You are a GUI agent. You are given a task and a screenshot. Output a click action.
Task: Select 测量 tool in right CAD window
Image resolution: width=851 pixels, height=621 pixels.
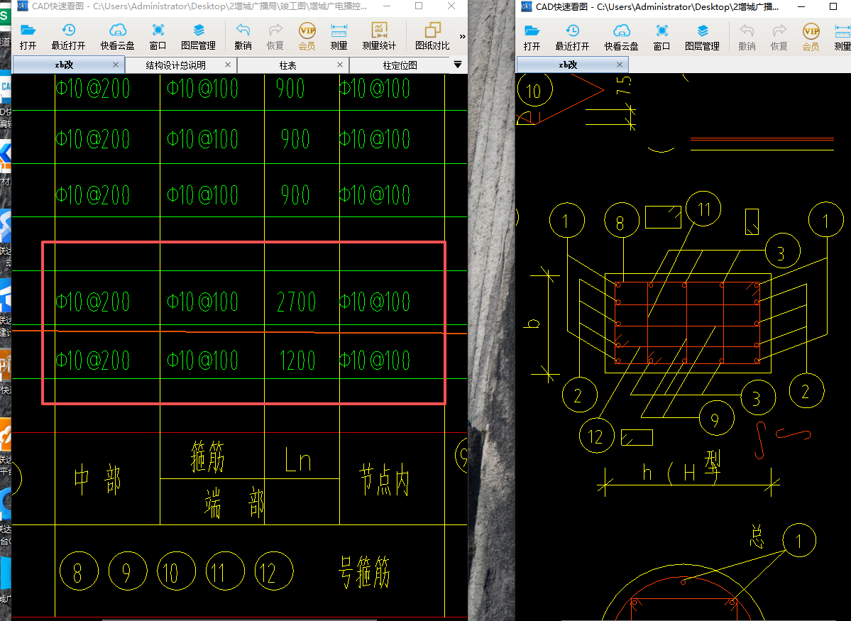pyautogui.click(x=842, y=36)
